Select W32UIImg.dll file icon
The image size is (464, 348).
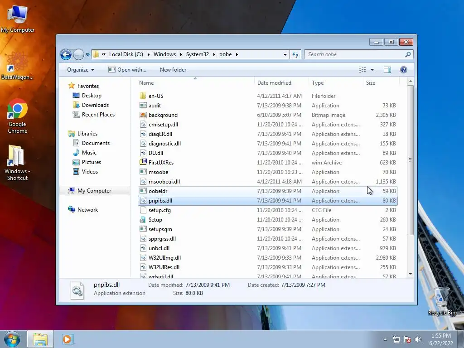(x=143, y=257)
